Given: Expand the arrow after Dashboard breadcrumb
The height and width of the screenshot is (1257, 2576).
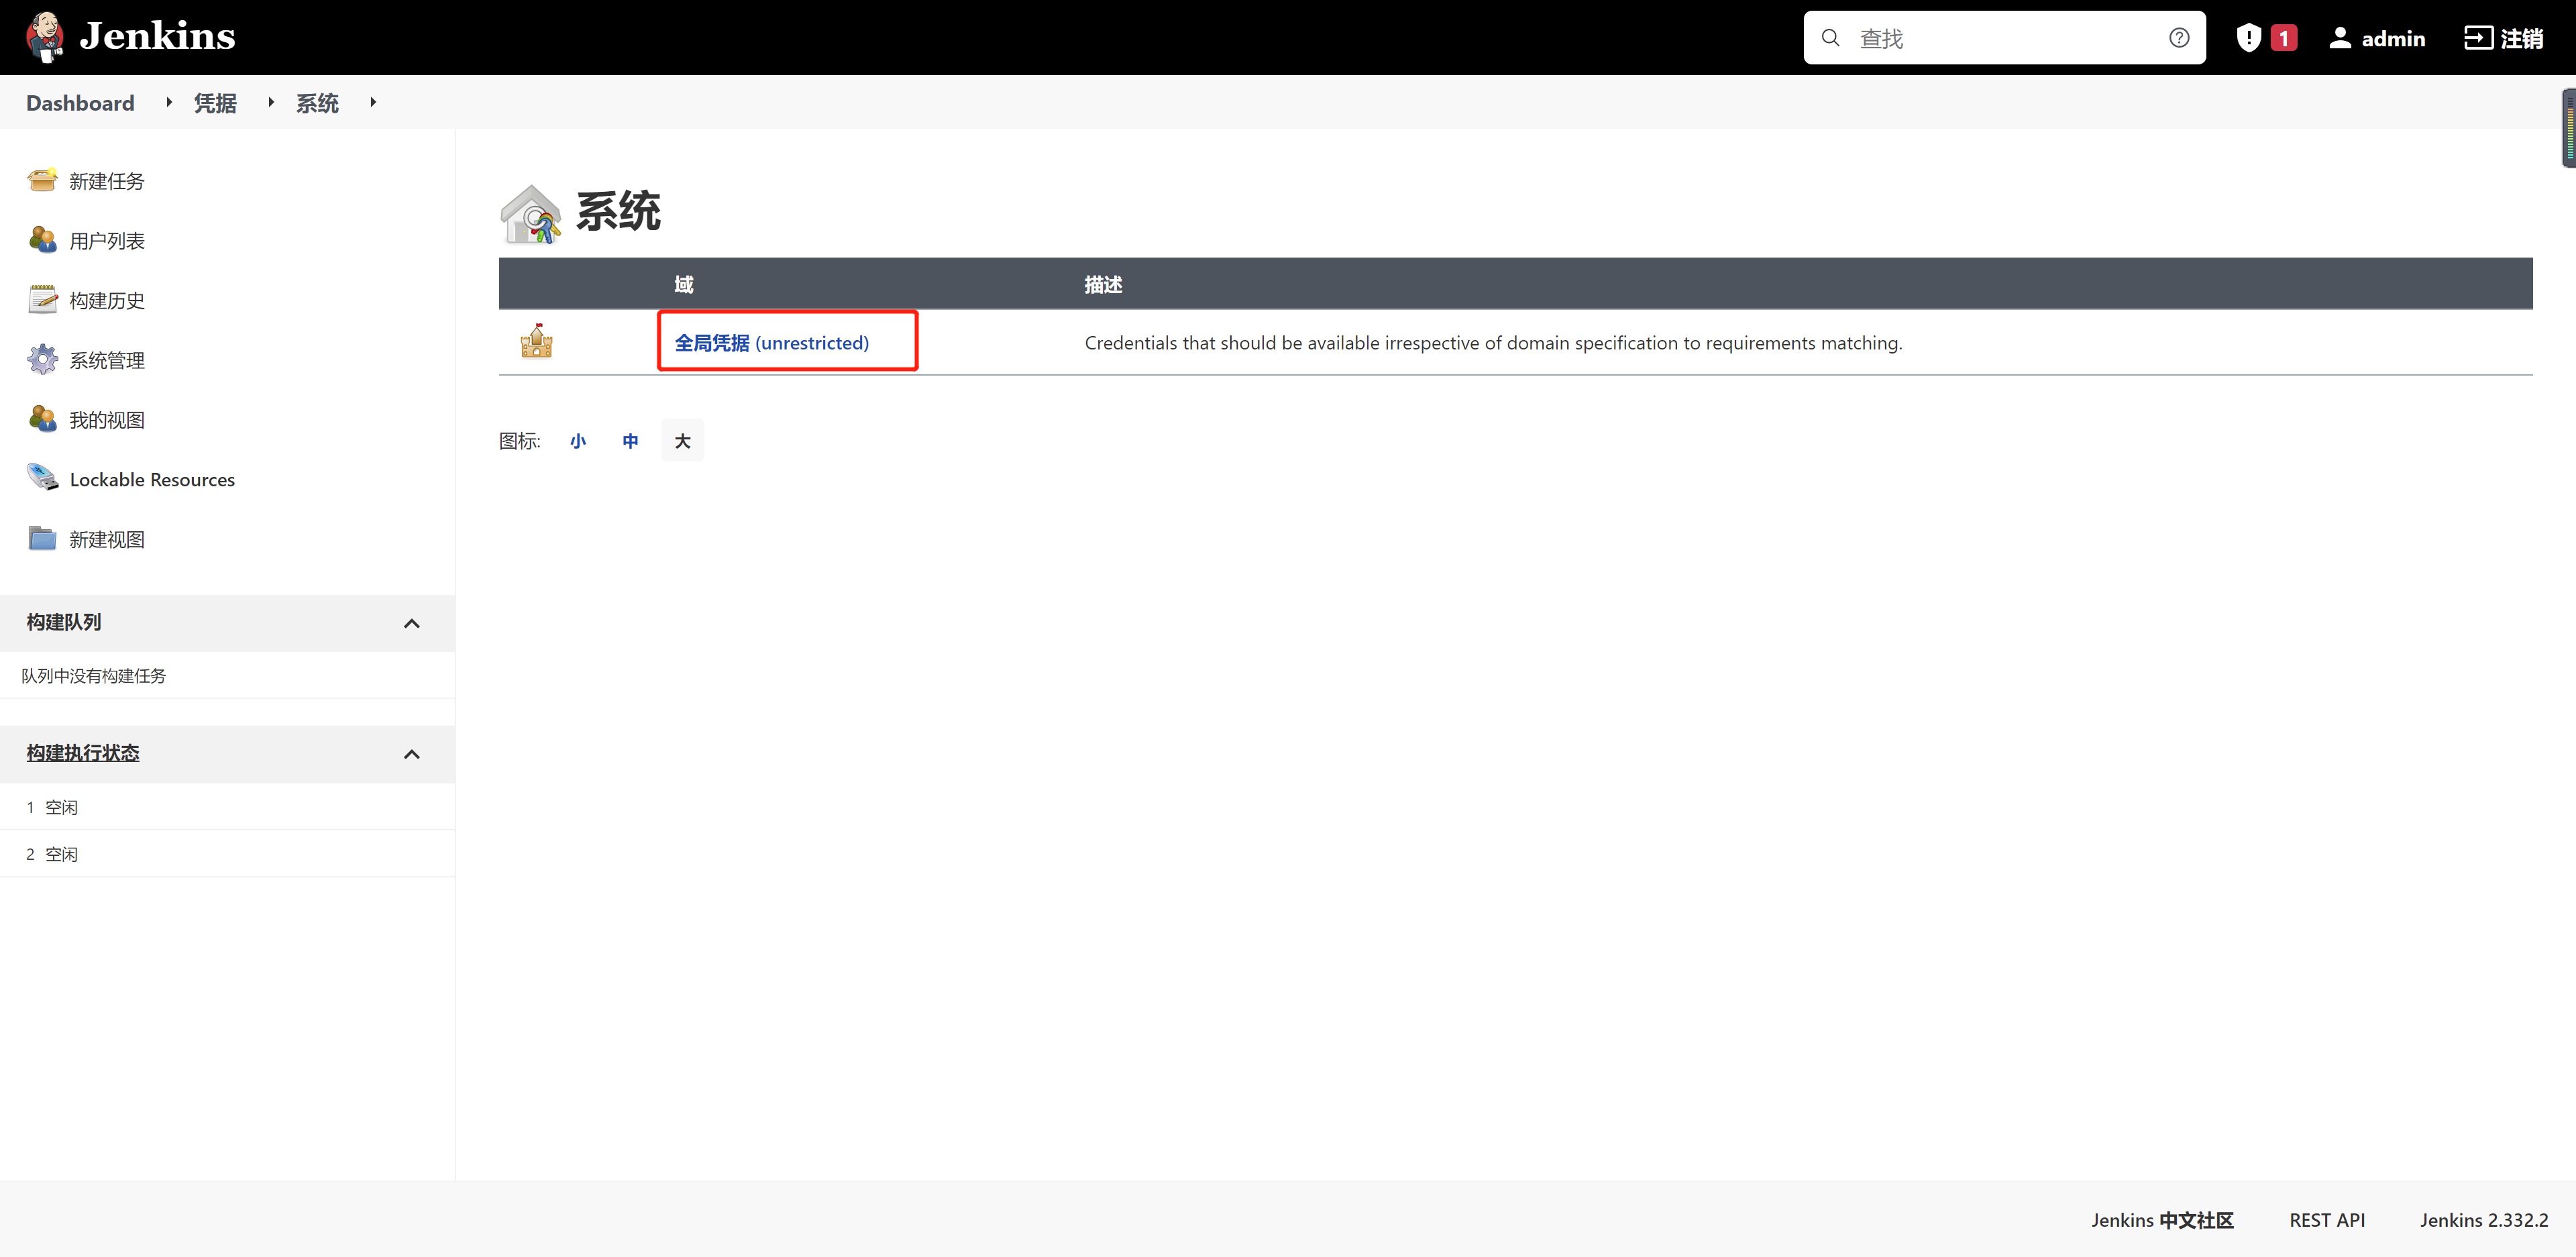Looking at the screenshot, I should click(169, 102).
